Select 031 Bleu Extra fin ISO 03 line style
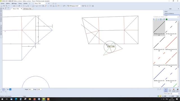 point(171,75)
